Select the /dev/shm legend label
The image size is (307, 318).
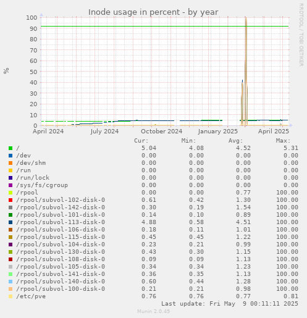tap(31, 163)
